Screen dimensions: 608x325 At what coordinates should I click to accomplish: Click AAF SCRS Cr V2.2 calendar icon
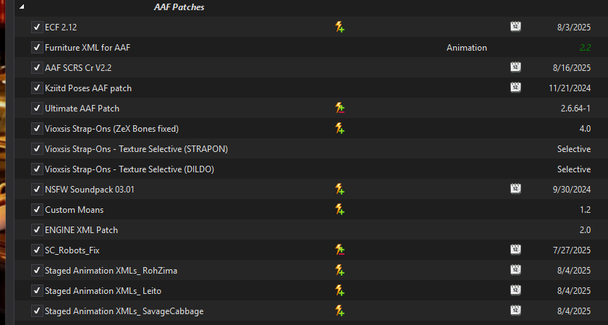[515, 67]
